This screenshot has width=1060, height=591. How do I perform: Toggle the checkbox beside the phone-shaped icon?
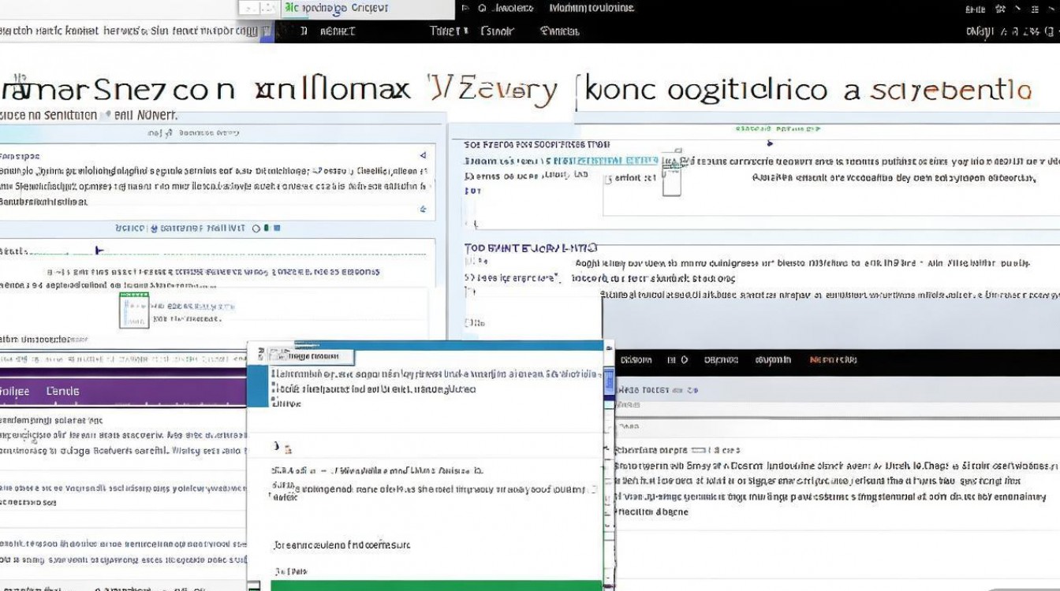pyautogui.click(x=607, y=179)
